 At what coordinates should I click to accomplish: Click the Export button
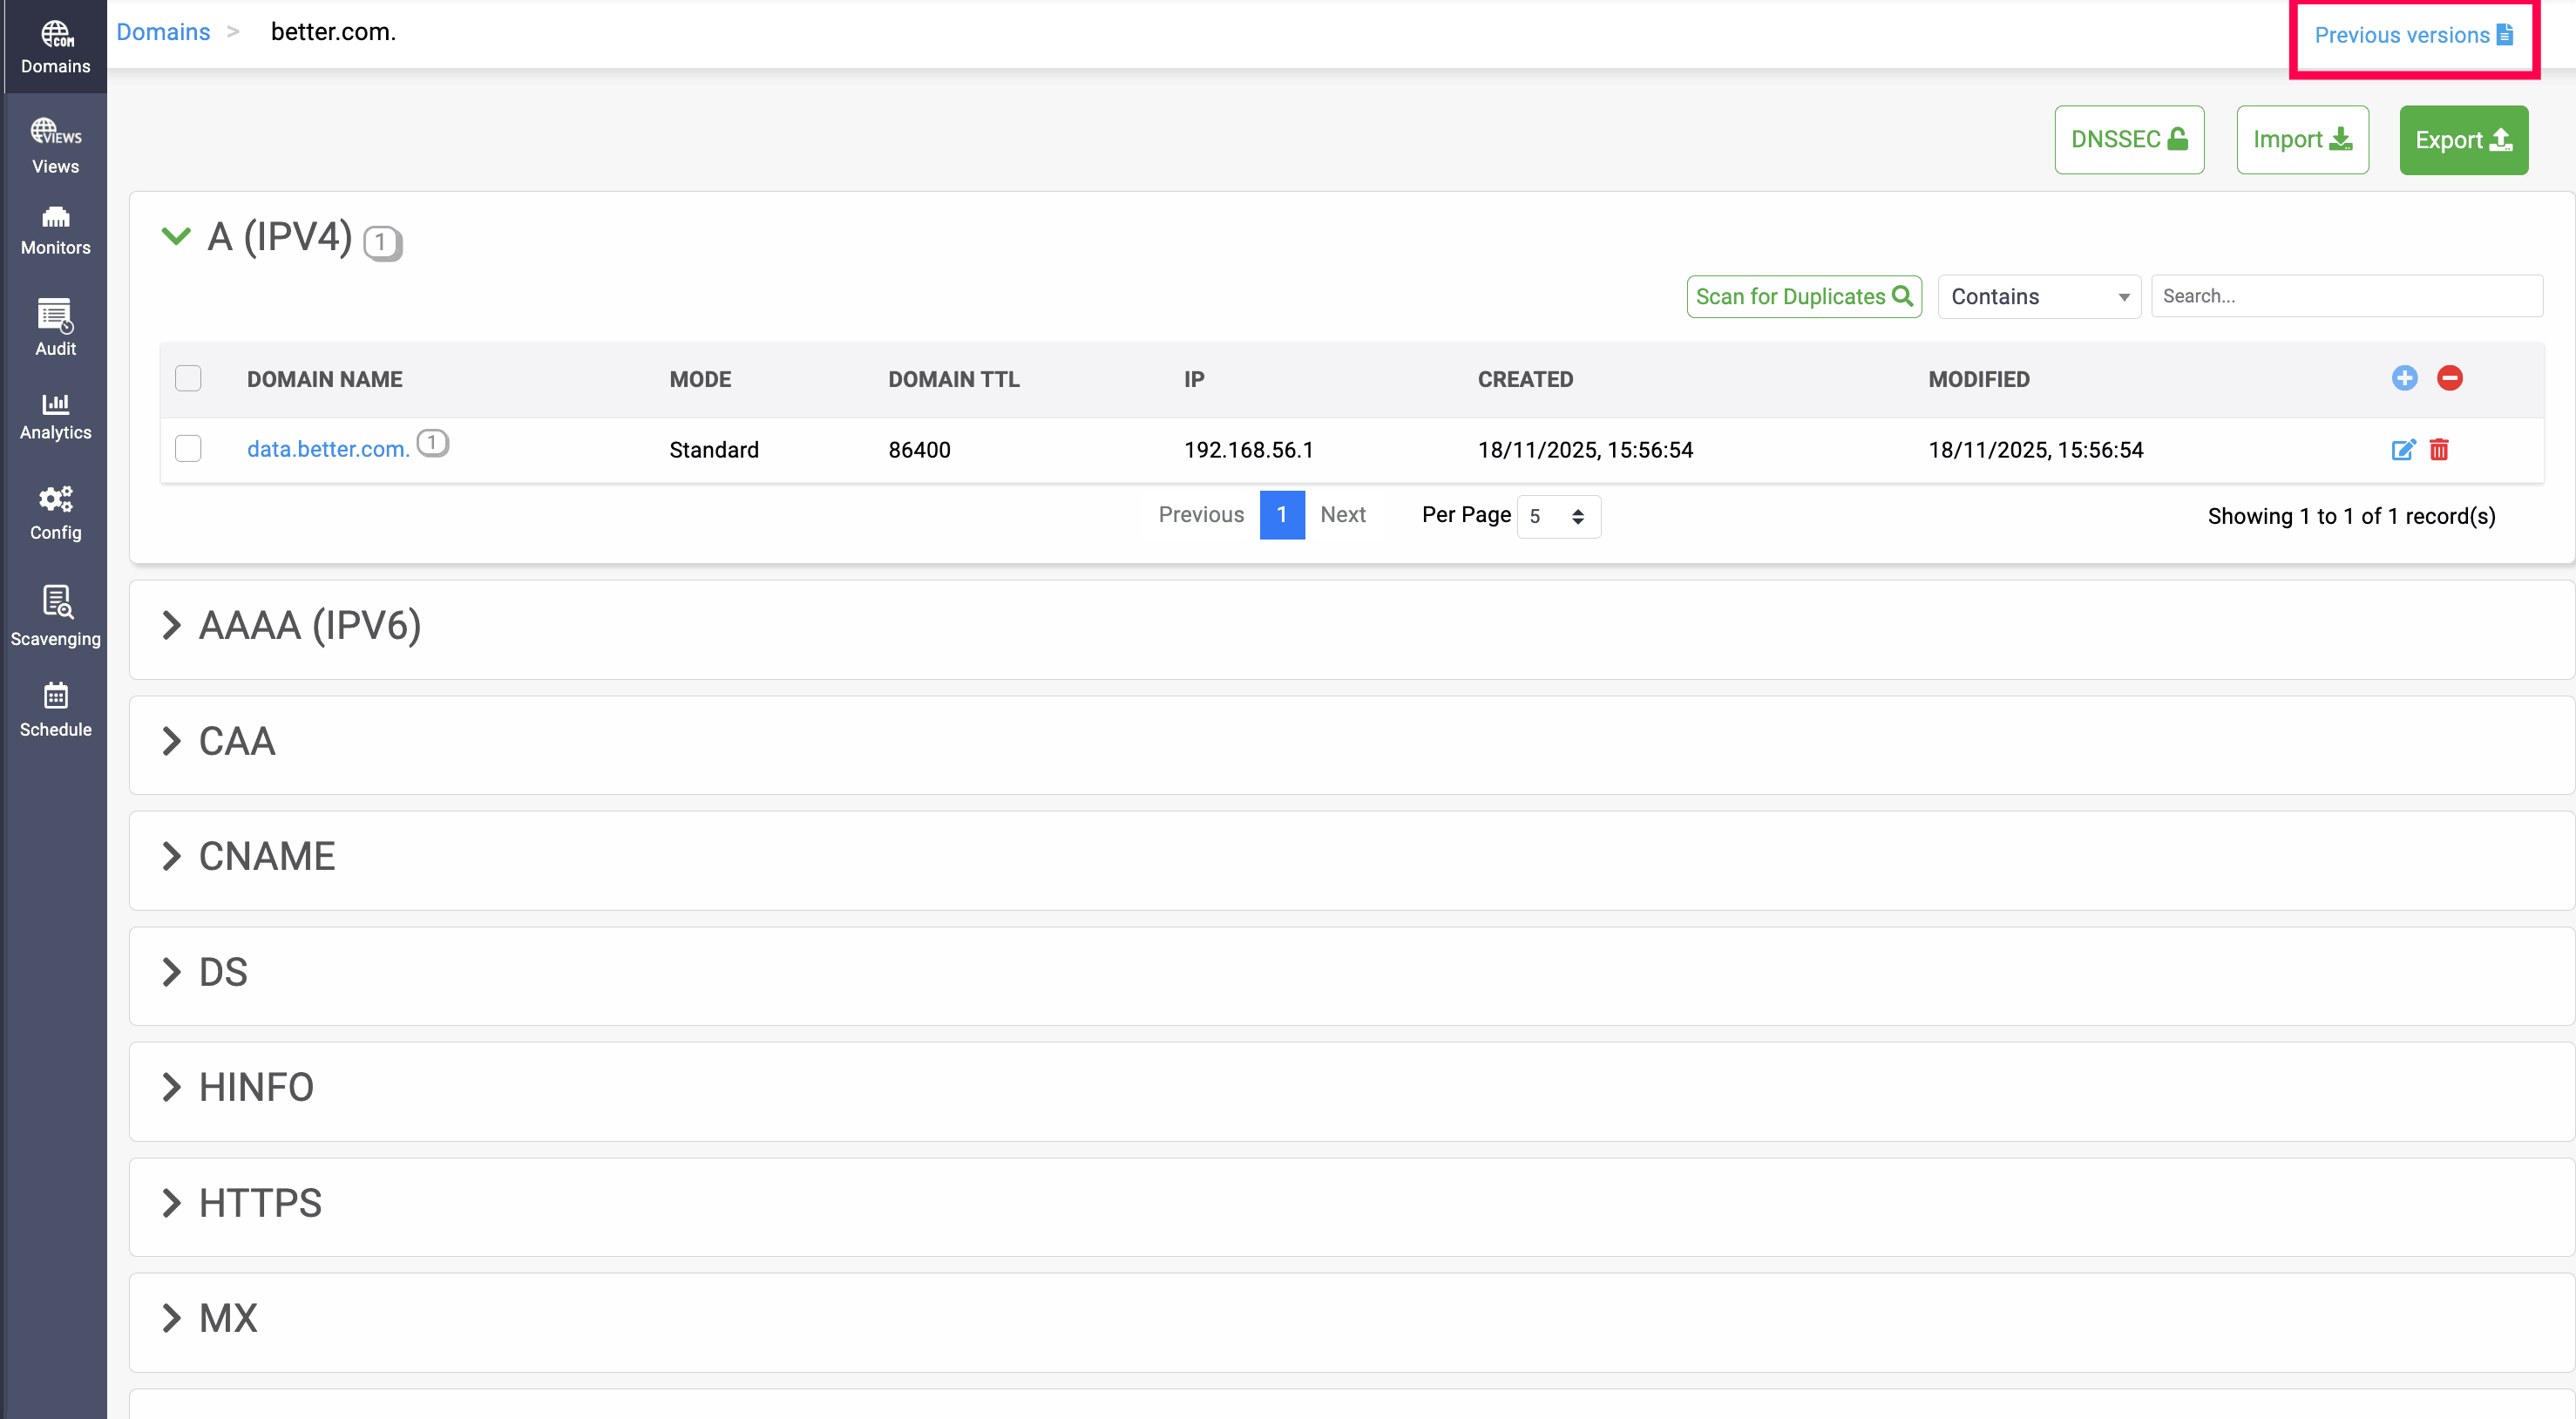(x=2463, y=140)
